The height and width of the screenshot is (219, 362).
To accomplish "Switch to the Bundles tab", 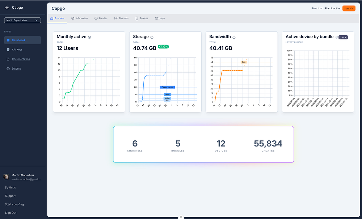I will (x=101, y=18).
